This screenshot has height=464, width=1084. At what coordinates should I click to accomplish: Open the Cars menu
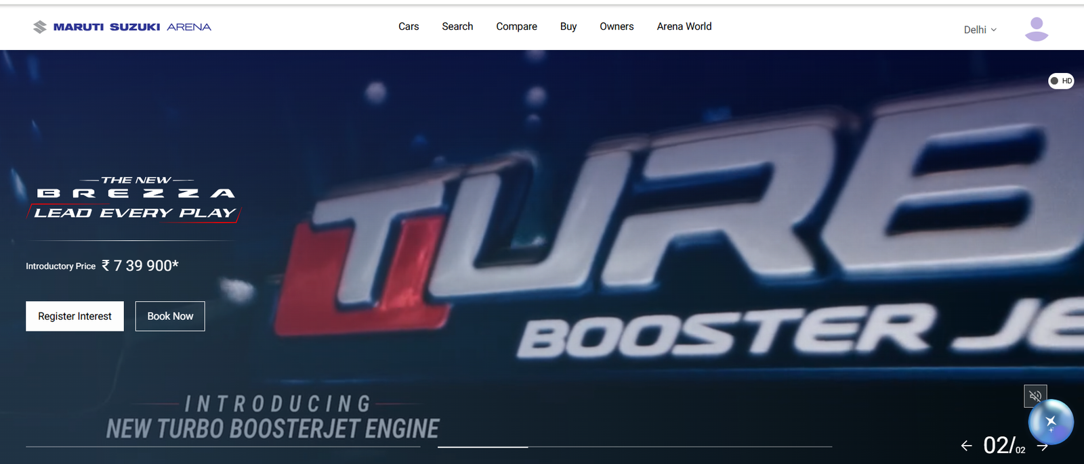point(409,26)
